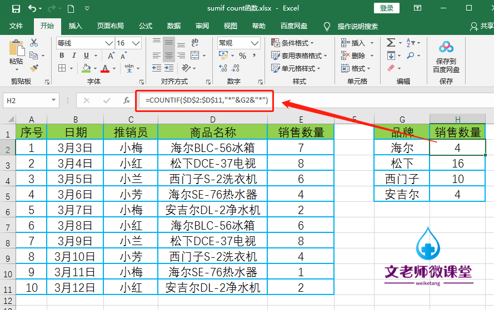Undo the last action

click(32, 8)
